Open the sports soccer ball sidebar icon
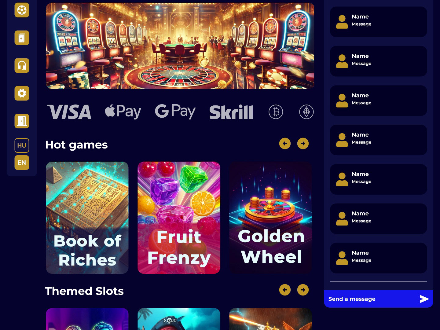 click(22, 10)
